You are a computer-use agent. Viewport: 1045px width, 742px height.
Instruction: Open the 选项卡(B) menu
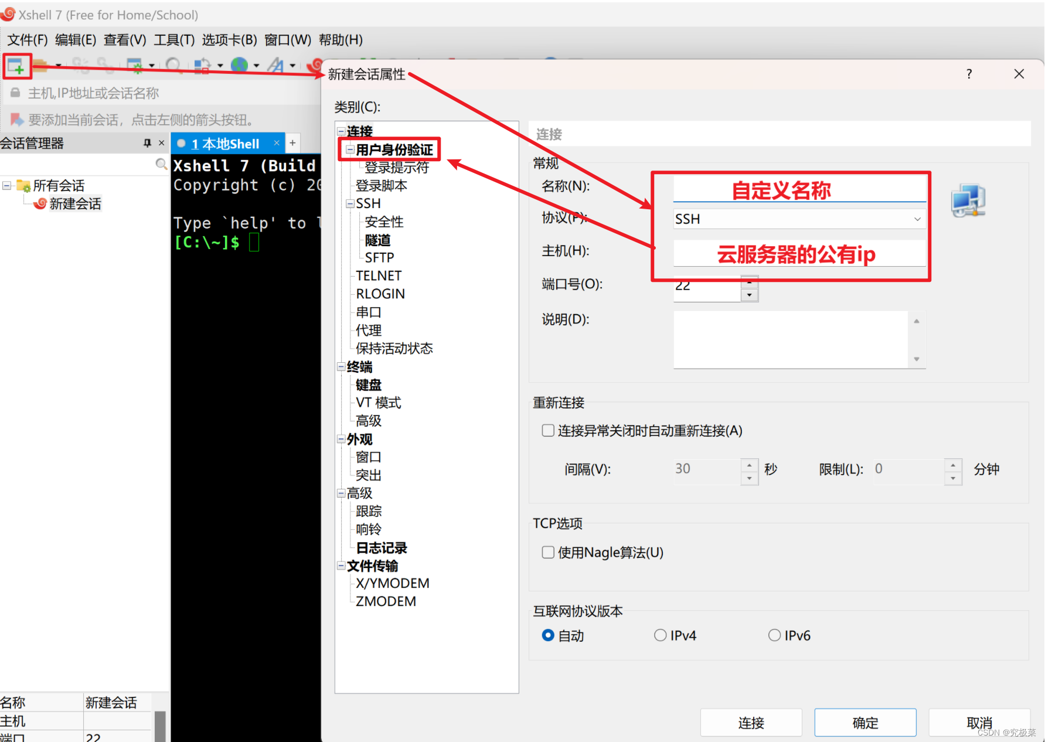[230, 40]
